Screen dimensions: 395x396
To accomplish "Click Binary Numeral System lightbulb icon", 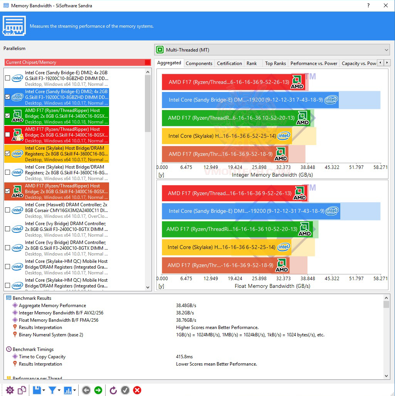I will click(15, 334).
